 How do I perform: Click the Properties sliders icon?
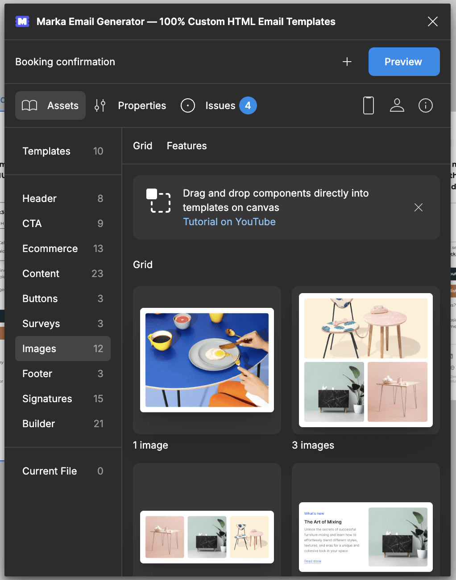click(x=100, y=105)
